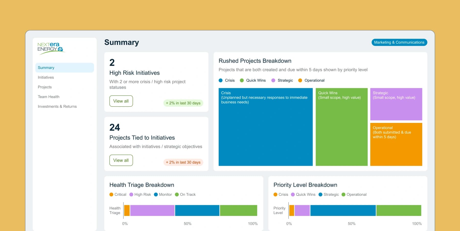This screenshot has height=231, width=460.
Task: Select the purple Strategic treemap block
Action: pos(396,104)
